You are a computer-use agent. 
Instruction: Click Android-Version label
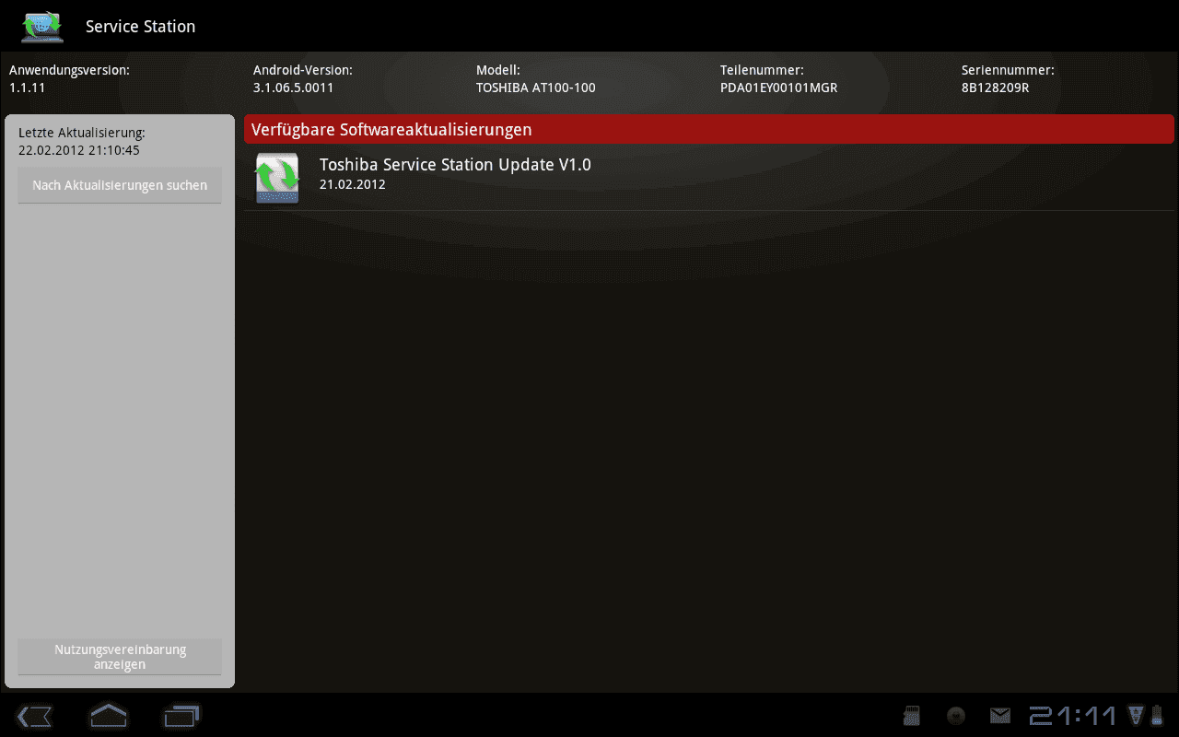[303, 70]
